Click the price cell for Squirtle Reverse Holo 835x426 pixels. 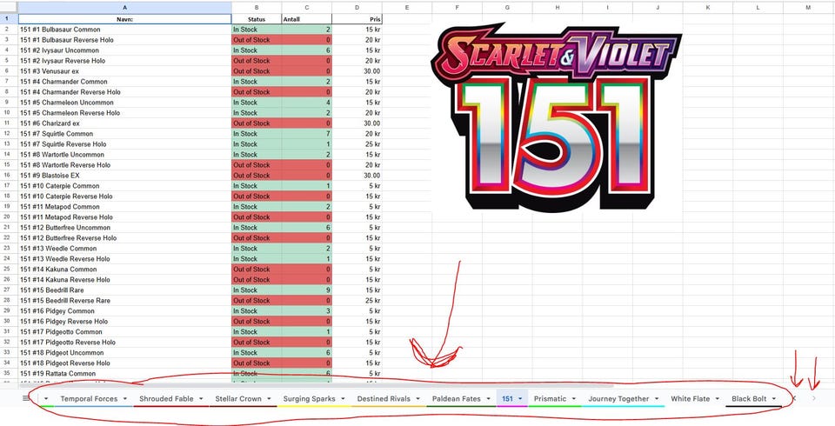coord(357,143)
